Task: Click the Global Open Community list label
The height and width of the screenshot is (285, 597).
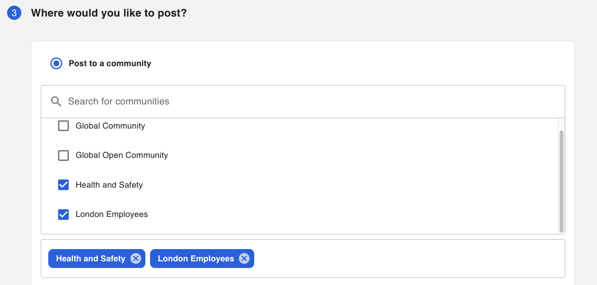Action: tap(122, 155)
